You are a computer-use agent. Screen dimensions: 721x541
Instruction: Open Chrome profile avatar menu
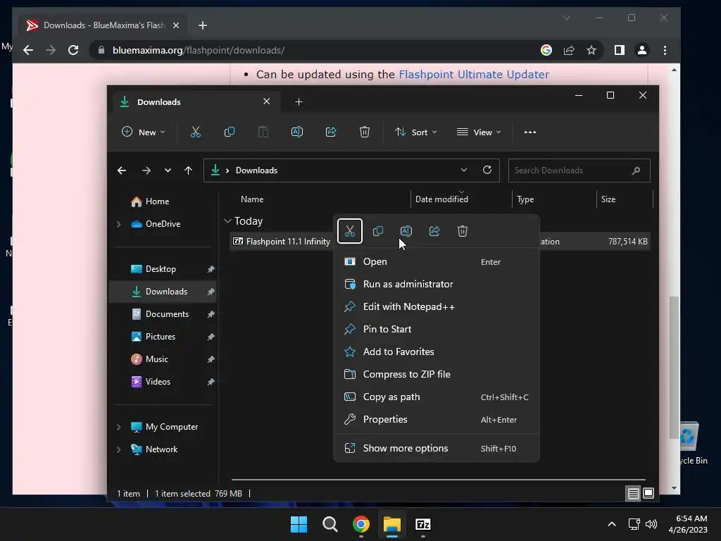tap(642, 50)
